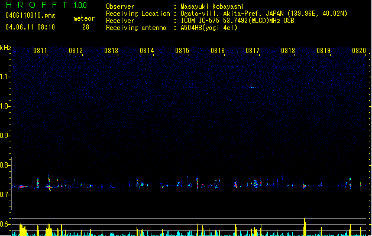The height and width of the screenshot is (236, 372).
Task: Click the wide yellow intensity peak before 0811
Action: coord(23,230)
